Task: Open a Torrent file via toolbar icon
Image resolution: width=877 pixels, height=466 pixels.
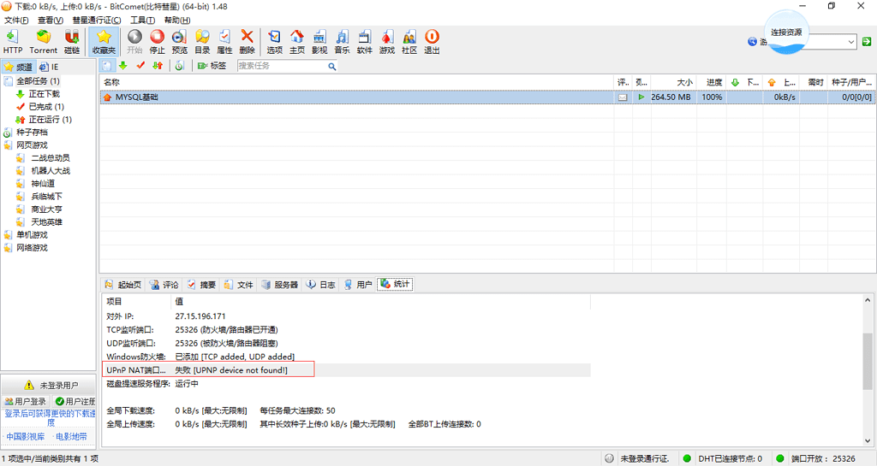Action: (x=44, y=41)
